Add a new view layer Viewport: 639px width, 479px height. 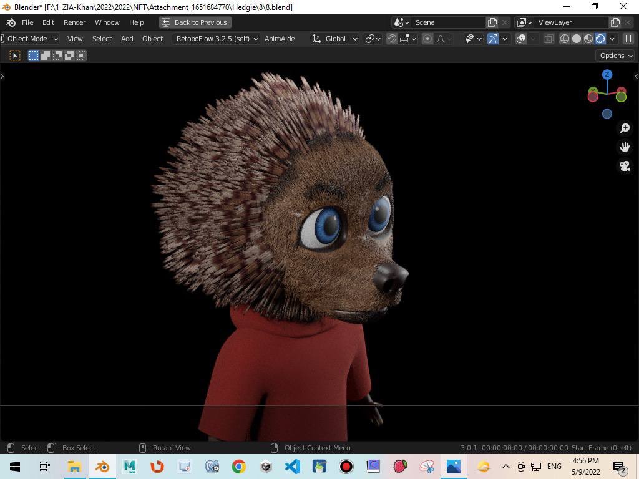point(615,22)
